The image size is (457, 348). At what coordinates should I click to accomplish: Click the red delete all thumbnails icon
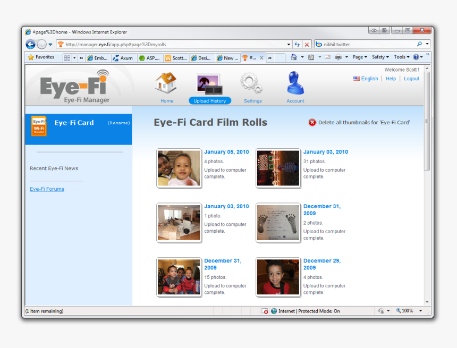point(312,122)
